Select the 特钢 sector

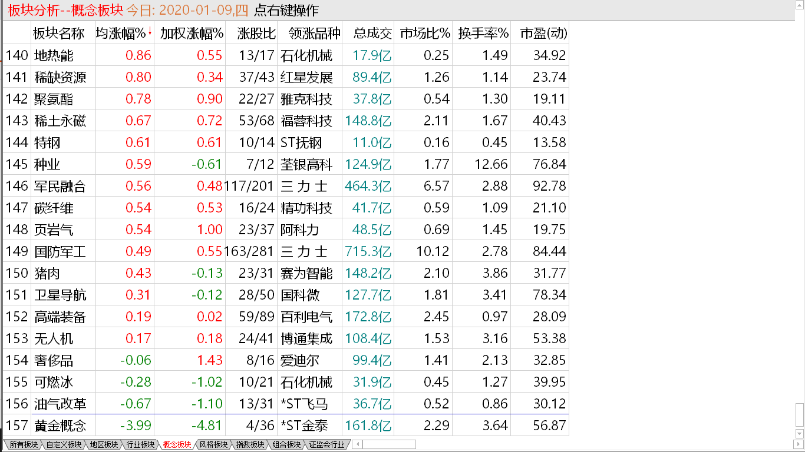click(47, 142)
